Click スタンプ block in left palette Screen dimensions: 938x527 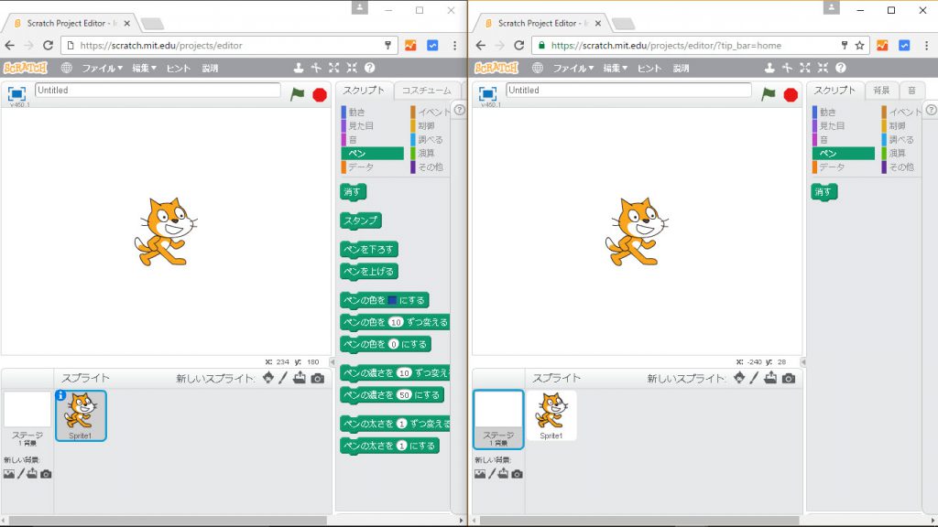[x=361, y=220]
